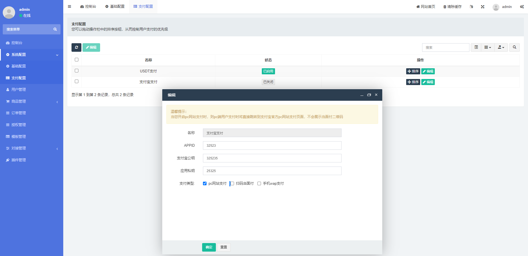Expand the 商品管理 sidebar group
The width and height of the screenshot is (528, 256).
tap(32, 101)
